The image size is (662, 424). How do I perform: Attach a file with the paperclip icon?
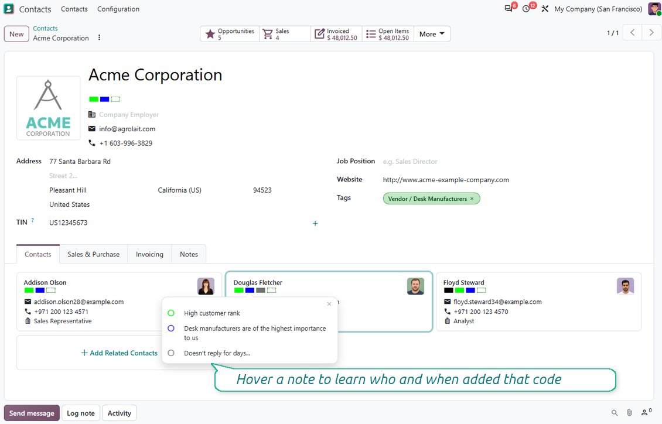[630, 413]
